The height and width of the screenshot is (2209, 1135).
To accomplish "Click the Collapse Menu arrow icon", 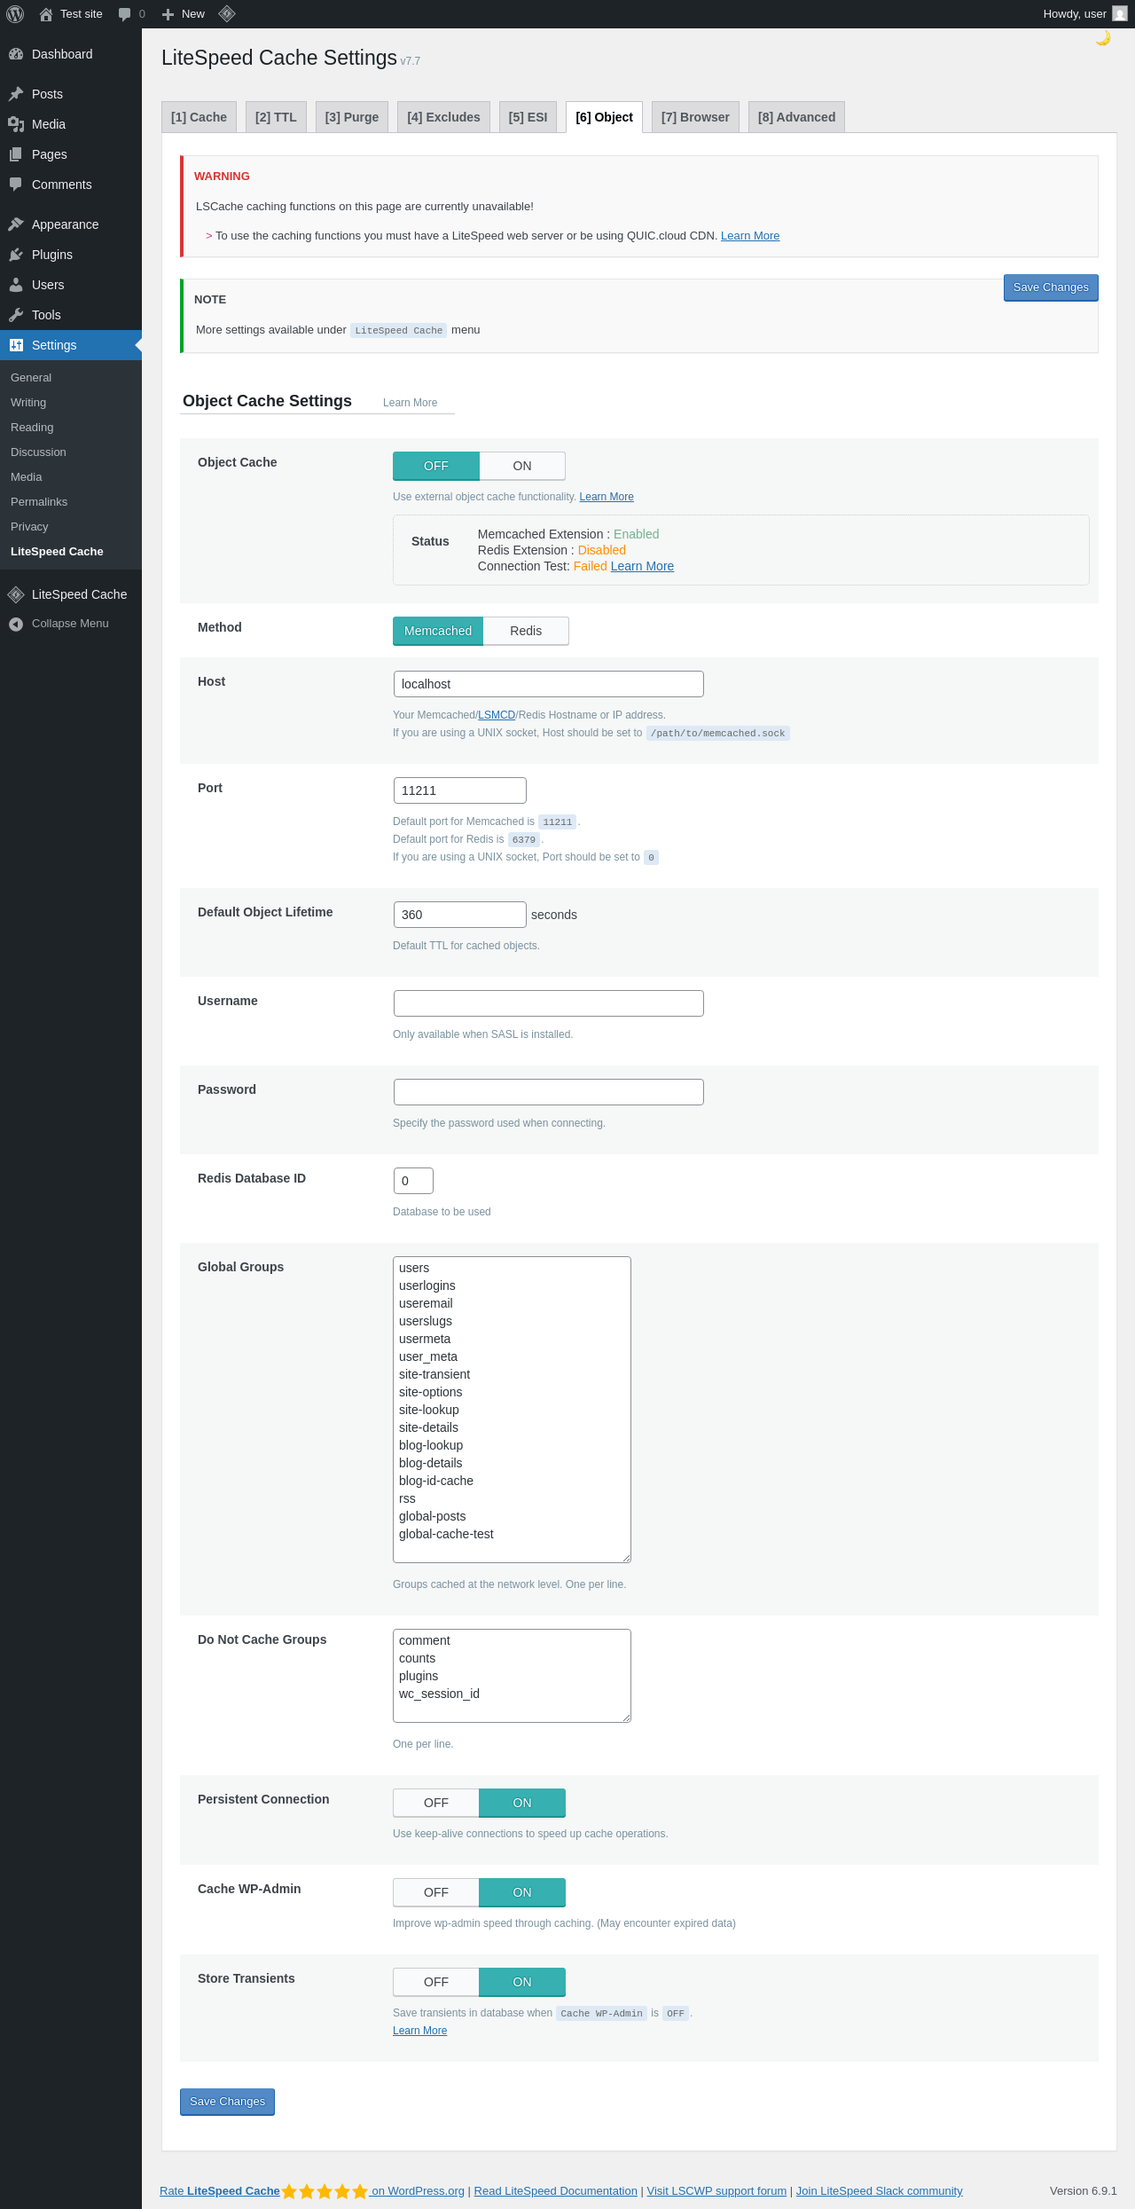I will tap(16, 624).
